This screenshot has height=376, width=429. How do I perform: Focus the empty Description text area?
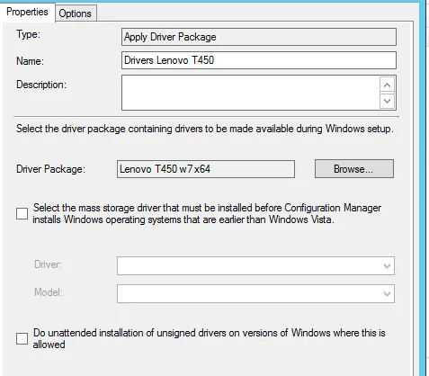(x=250, y=93)
